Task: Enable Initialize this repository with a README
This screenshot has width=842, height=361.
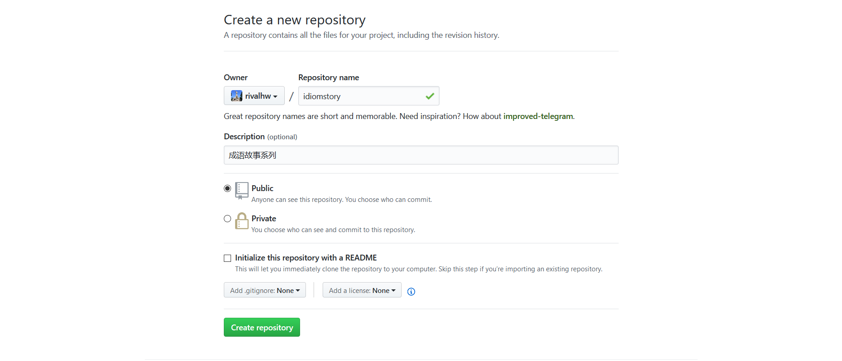Action: (x=227, y=258)
